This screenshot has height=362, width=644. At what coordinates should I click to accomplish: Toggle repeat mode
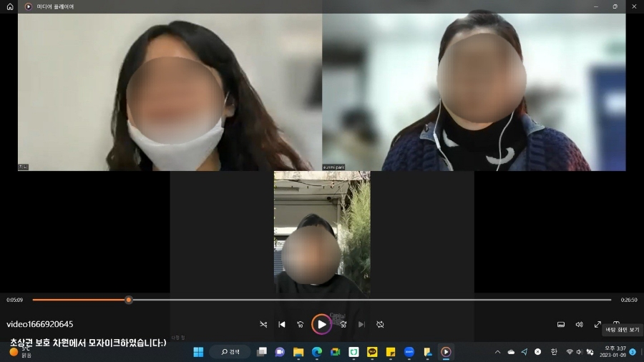coord(380,324)
